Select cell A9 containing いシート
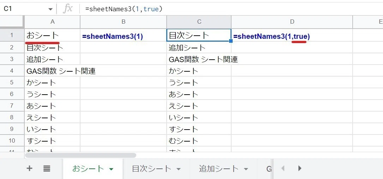Image resolution: width=383 pixels, height=179 pixels. pyautogui.click(x=52, y=129)
